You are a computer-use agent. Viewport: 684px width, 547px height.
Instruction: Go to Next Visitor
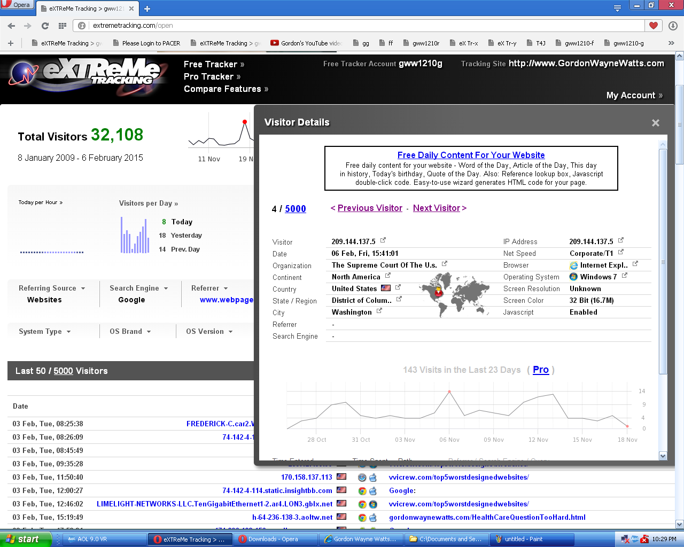point(436,208)
